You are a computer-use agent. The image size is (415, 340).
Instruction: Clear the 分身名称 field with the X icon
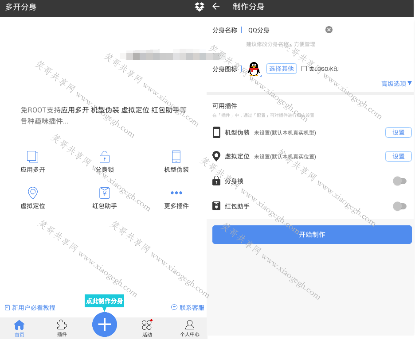(329, 30)
